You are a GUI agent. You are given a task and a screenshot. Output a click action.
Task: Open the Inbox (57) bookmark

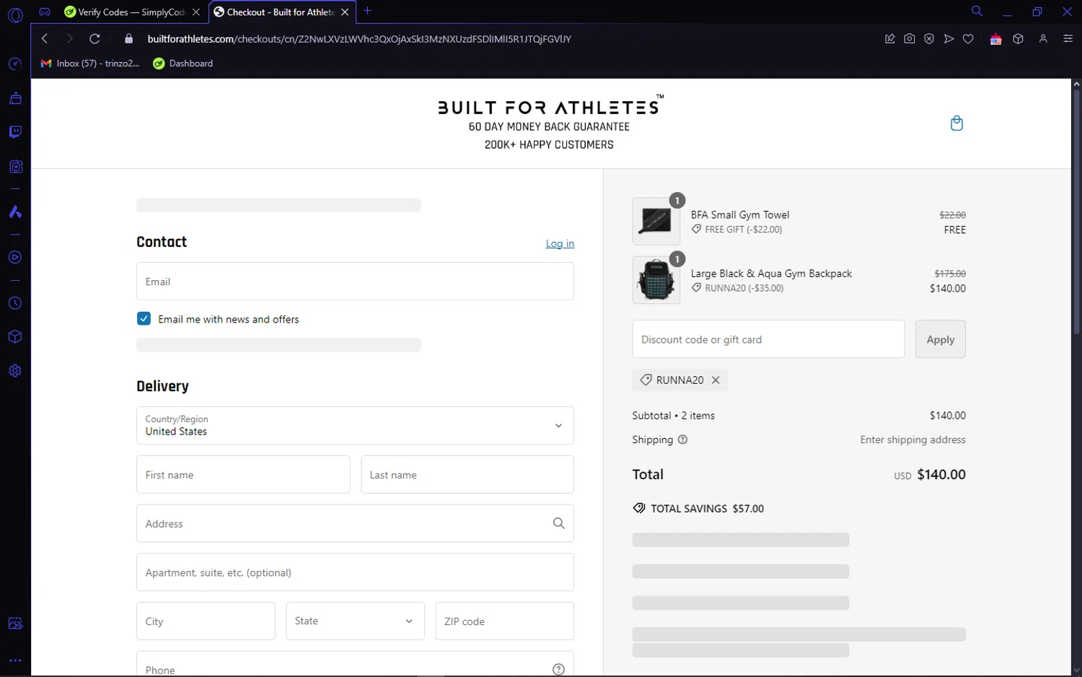pyautogui.click(x=90, y=64)
